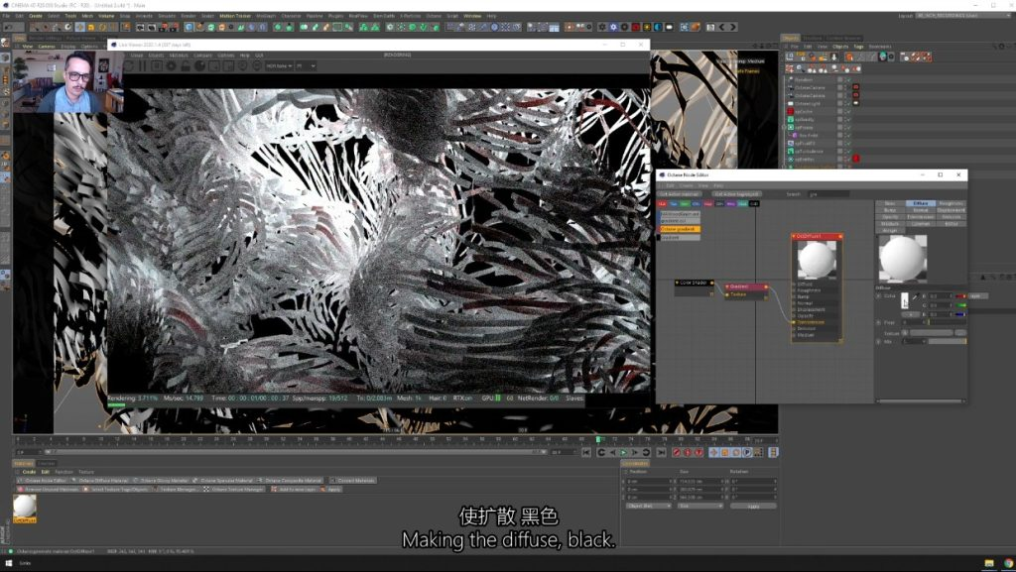Image resolution: width=1016 pixels, height=572 pixels.
Task: Click the Apply button in Coordinates panel
Action: pyautogui.click(x=752, y=506)
